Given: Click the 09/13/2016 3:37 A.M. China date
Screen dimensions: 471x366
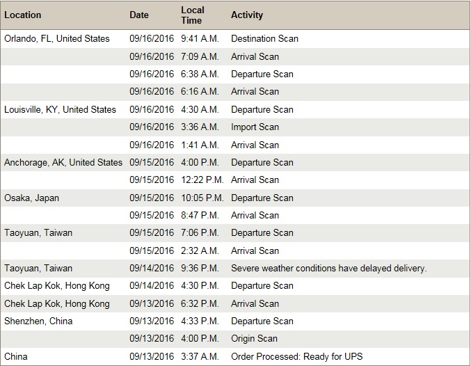Looking at the screenshot, I should pyautogui.click(x=152, y=356).
